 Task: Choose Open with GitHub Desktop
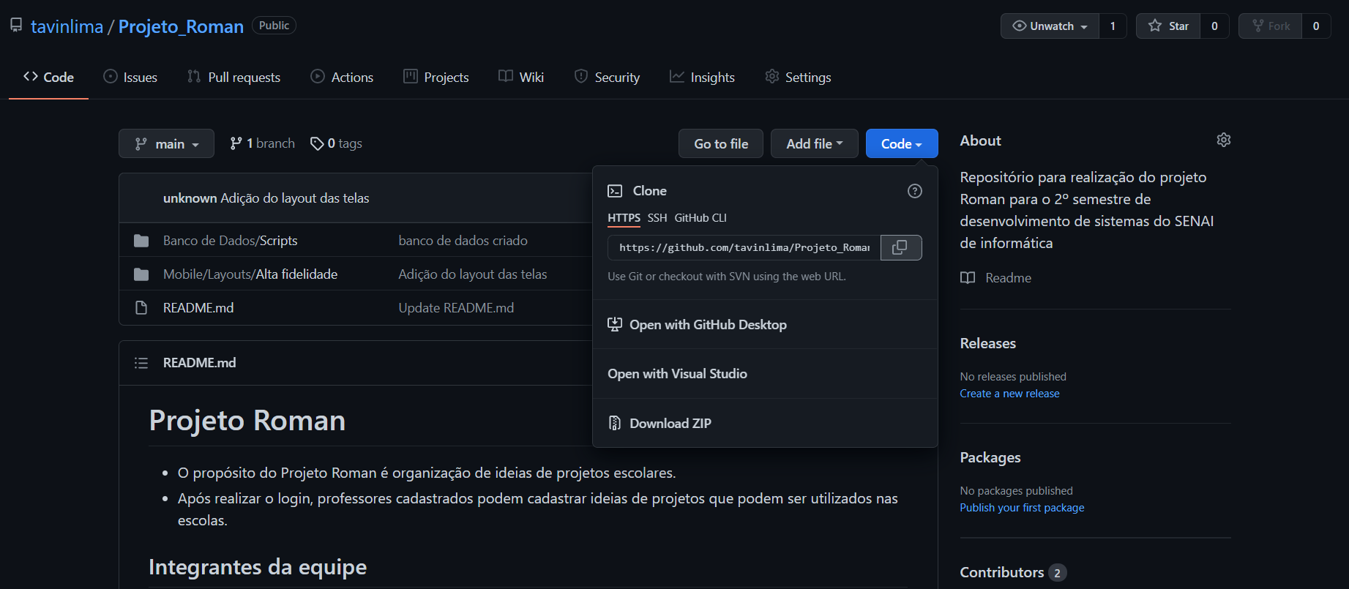pyautogui.click(x=765, y=325)
